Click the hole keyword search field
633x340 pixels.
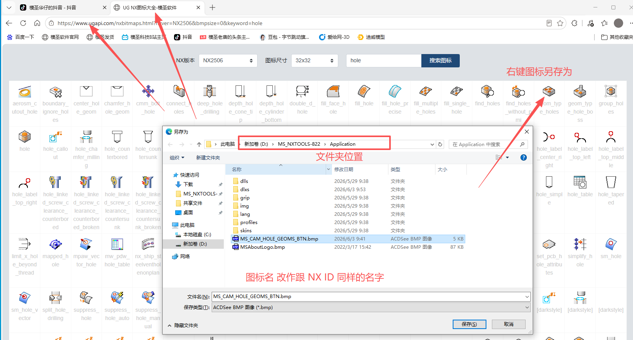point(384,61)
